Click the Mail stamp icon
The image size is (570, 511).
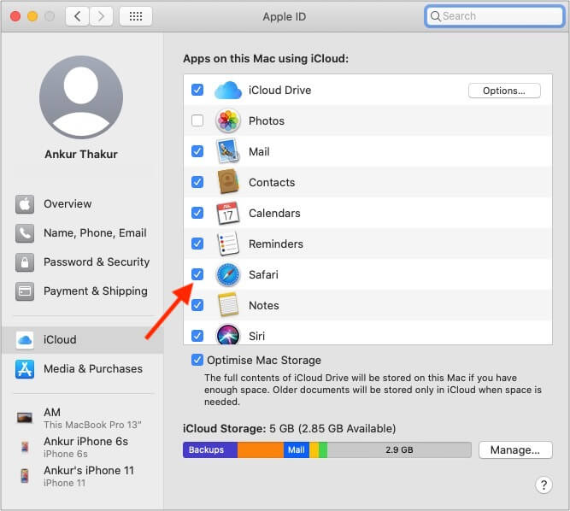coord(228,151)
